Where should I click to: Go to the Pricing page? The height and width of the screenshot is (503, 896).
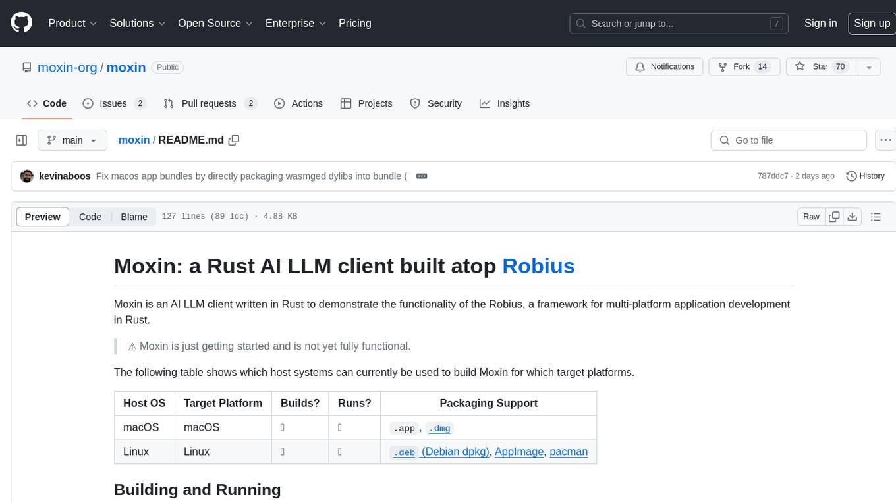(x=355, y=23)
